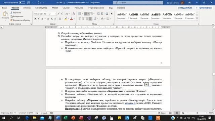215x121 pixels.
Task: Toggle subscript formatting
Action: [52, 19]
